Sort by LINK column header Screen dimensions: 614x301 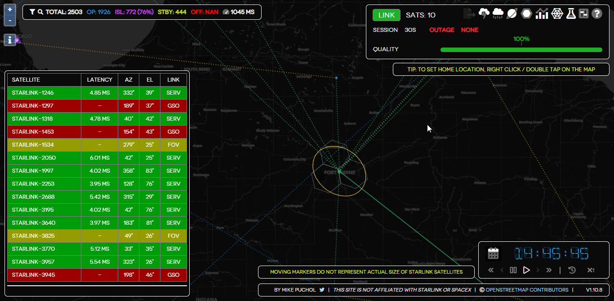point(174,80)
